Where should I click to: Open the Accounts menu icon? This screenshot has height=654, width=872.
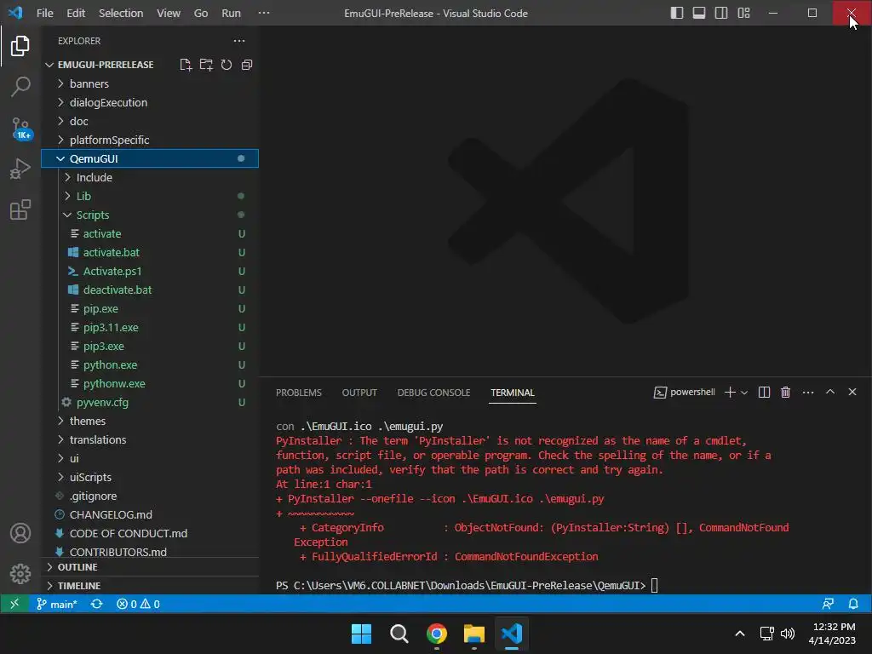[20, 533]
